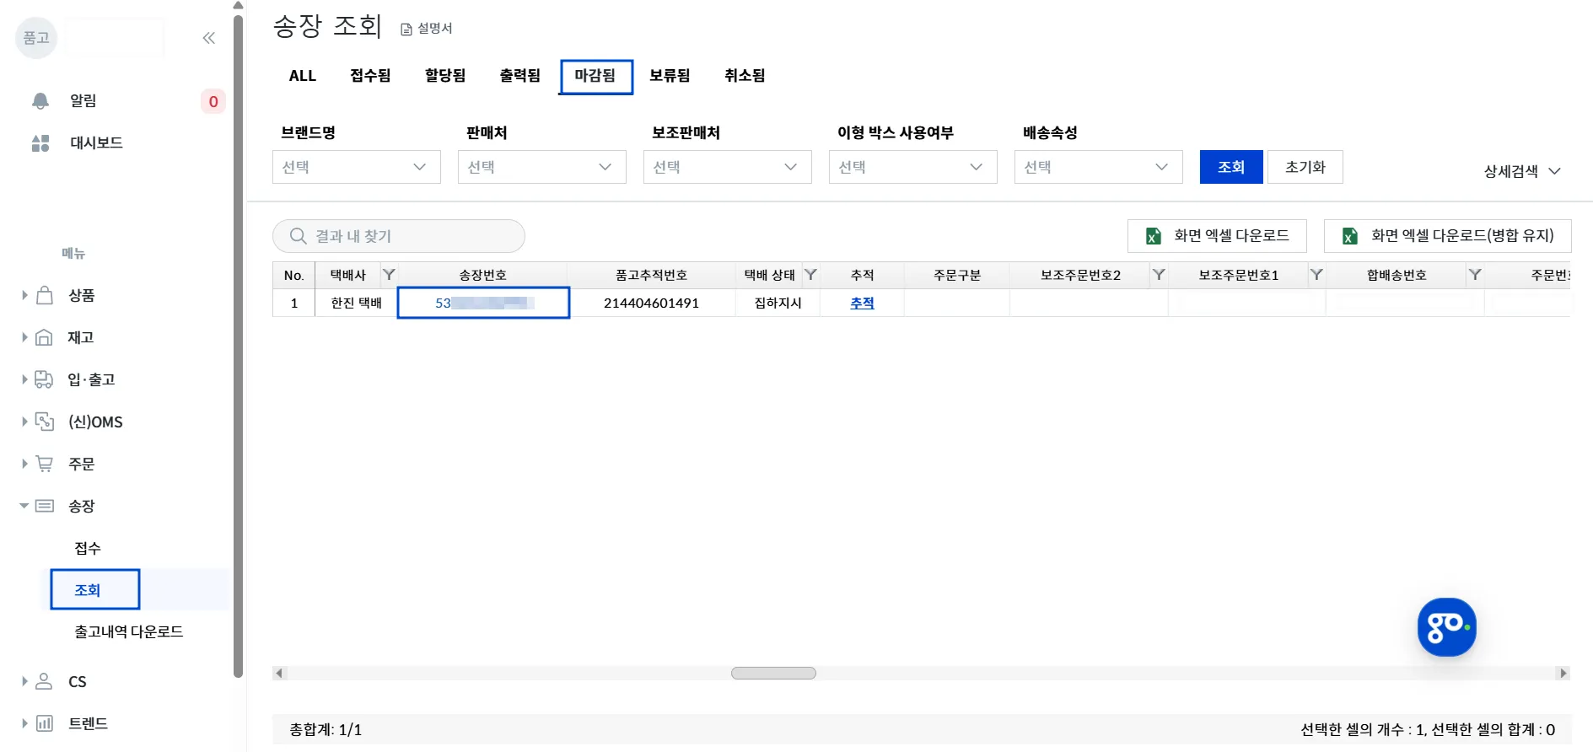Expand the 재고 menu tree arrow

pyautogui.click(x=24, y=337)
